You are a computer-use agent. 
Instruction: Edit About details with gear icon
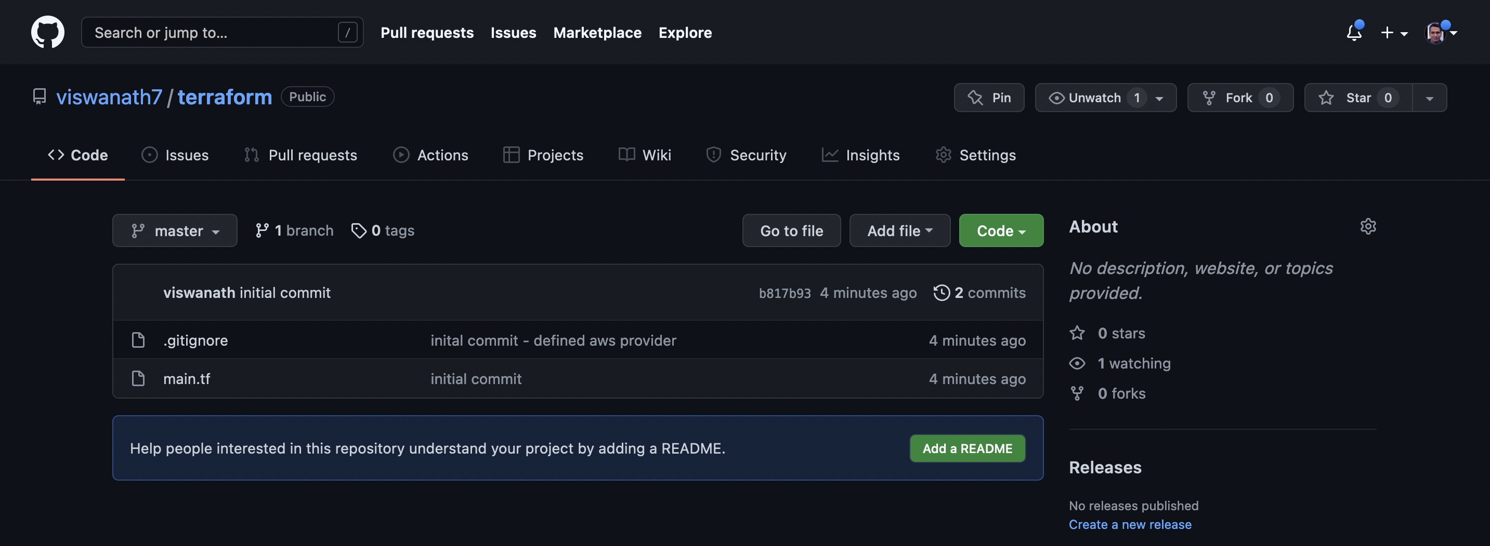coord(1368,226)
